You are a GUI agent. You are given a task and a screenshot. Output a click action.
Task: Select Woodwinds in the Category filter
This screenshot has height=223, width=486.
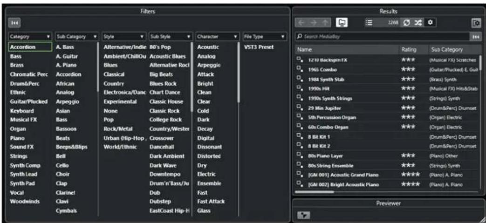[x=25, y=202]
